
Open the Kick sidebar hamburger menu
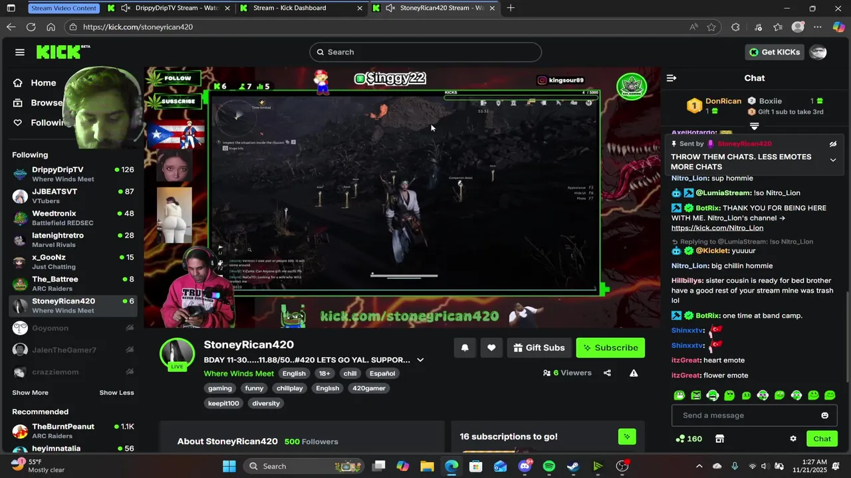tap(20, 52)
